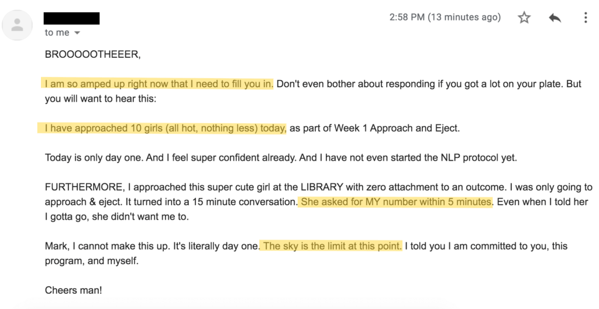Click the "Cheers man!" sign-off
The height and width of the screenshot is (309, 599).
coord(73,290)
